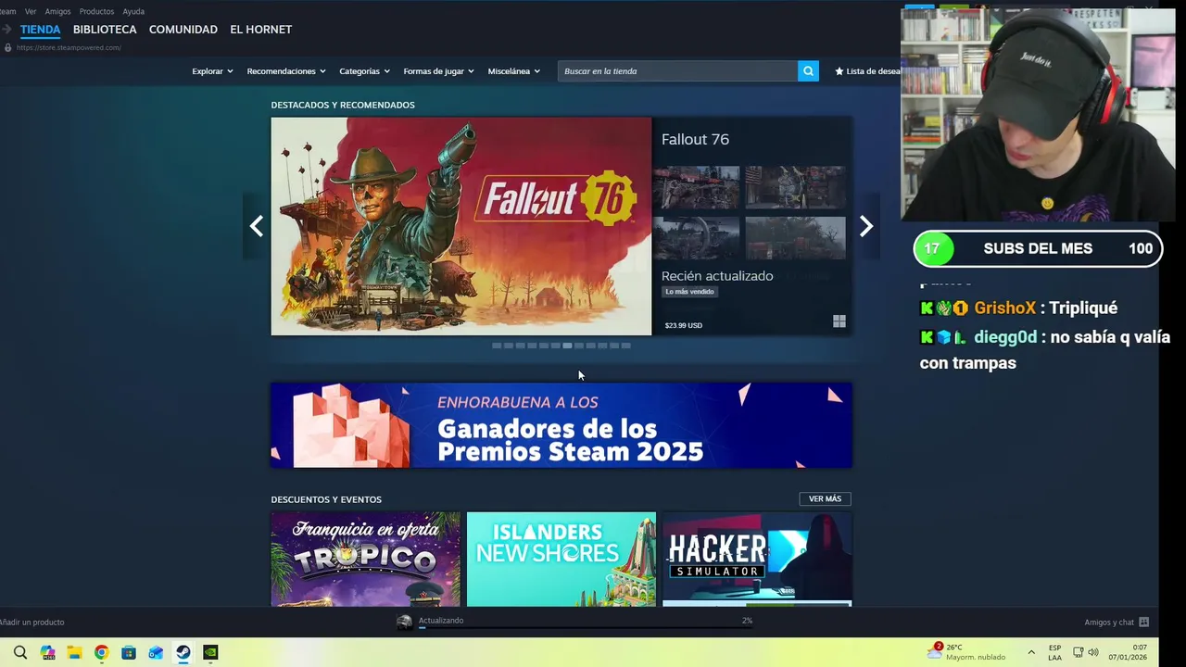The width and height of the screenshot is (1186, 667).
Task: Open the bottom-right Fallout 76 screenshot thumbnail
Action: 795,238
